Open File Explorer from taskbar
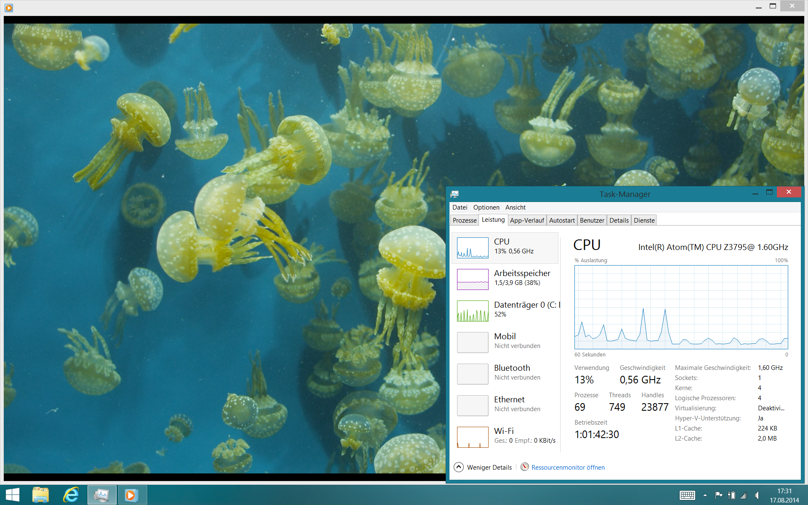This screenshot has height=505, width=808. [41, 495]
